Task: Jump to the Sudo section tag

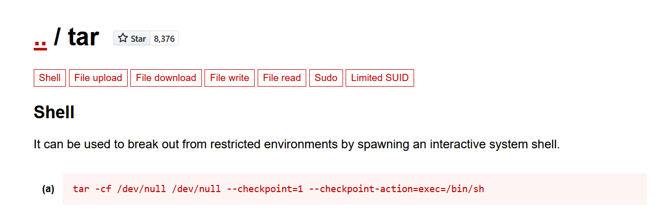Action: (326, 78)
